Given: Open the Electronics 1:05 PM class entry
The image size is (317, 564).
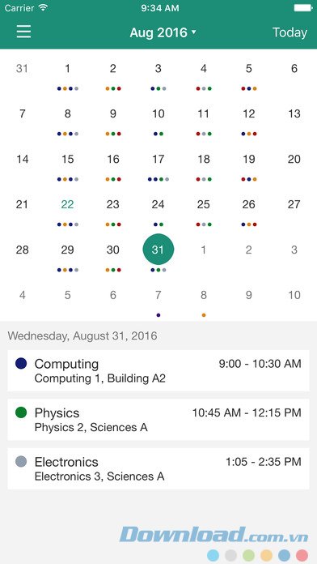Looking at the screenshot, I should 158,468.
